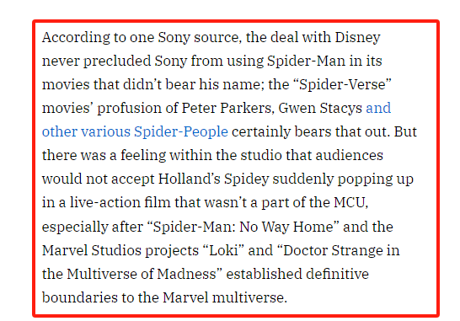The image size is (460, 321).
Task: Open the 'other various Spider-People' link
Action: click(135, 131)
